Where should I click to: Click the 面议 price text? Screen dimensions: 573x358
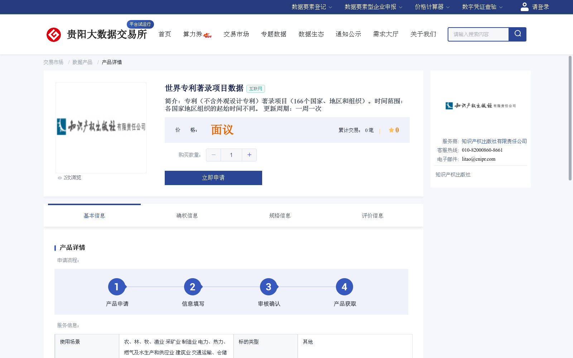click(222, 130)
